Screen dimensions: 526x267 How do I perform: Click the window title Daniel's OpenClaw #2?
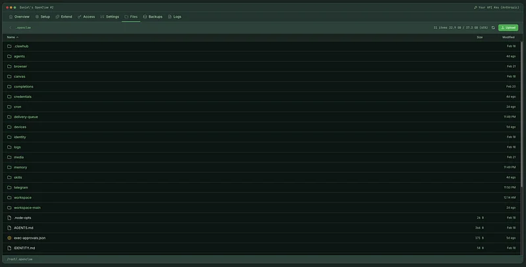point(37,7)
